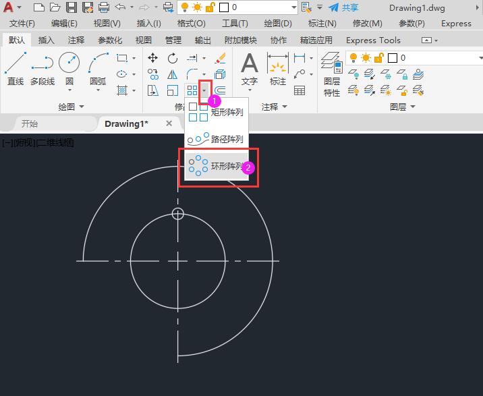Click the Rotate tool icon
The image size is (483, 396).
[x=173, y=57]
